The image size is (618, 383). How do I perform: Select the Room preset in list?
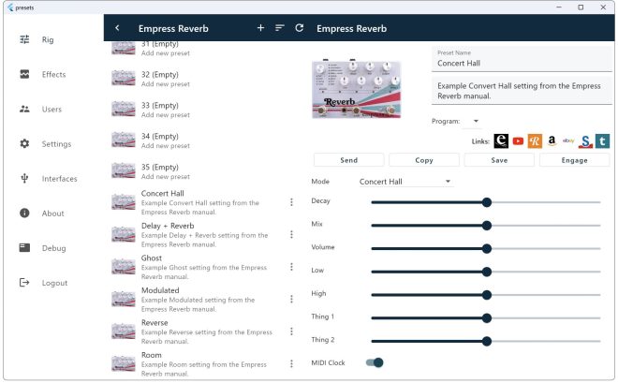(x=203, y=363)
